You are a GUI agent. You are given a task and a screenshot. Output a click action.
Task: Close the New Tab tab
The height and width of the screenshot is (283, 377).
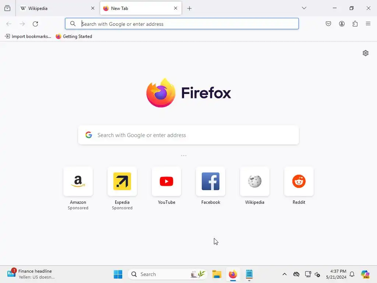(x=176, y=8)
